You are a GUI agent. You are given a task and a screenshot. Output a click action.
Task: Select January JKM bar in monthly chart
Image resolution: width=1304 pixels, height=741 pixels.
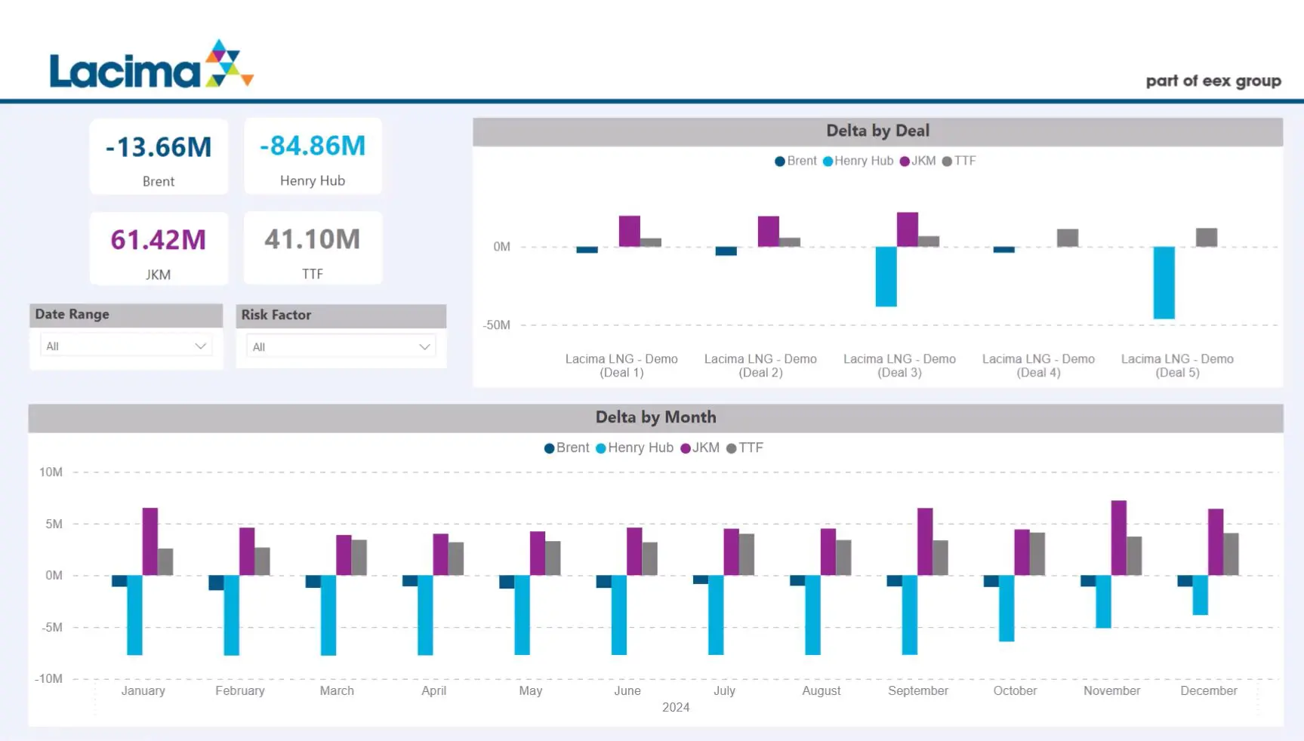[150, 541]
